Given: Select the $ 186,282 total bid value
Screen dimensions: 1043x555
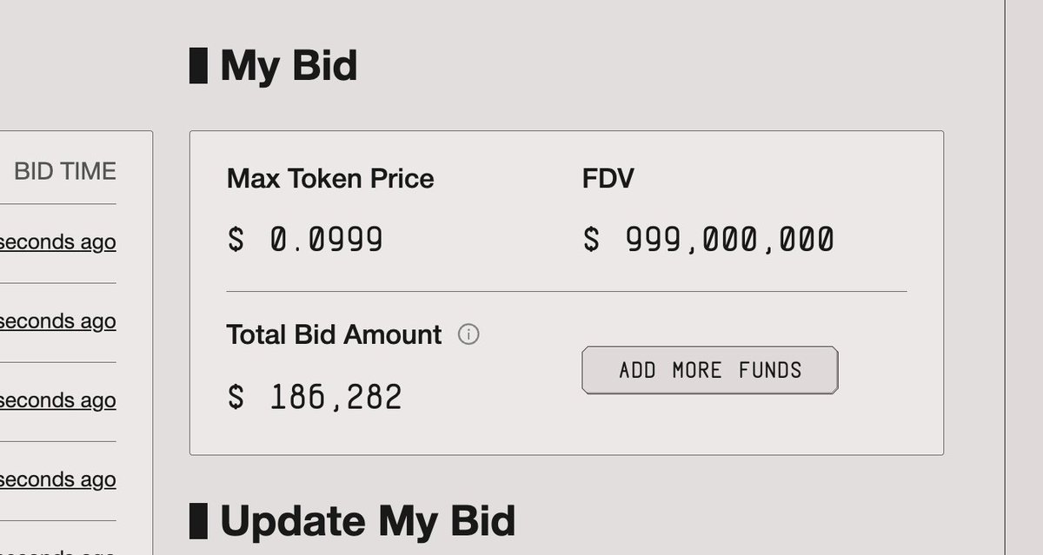Looking at the screenshot, I should click(x=315, y=398).
